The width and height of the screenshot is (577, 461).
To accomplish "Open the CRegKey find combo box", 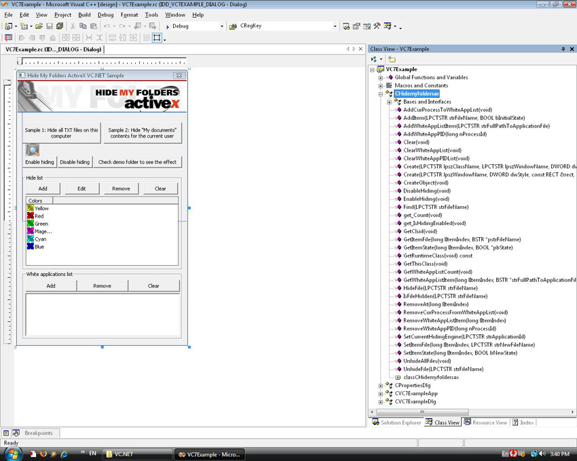I will pos(288,26).
